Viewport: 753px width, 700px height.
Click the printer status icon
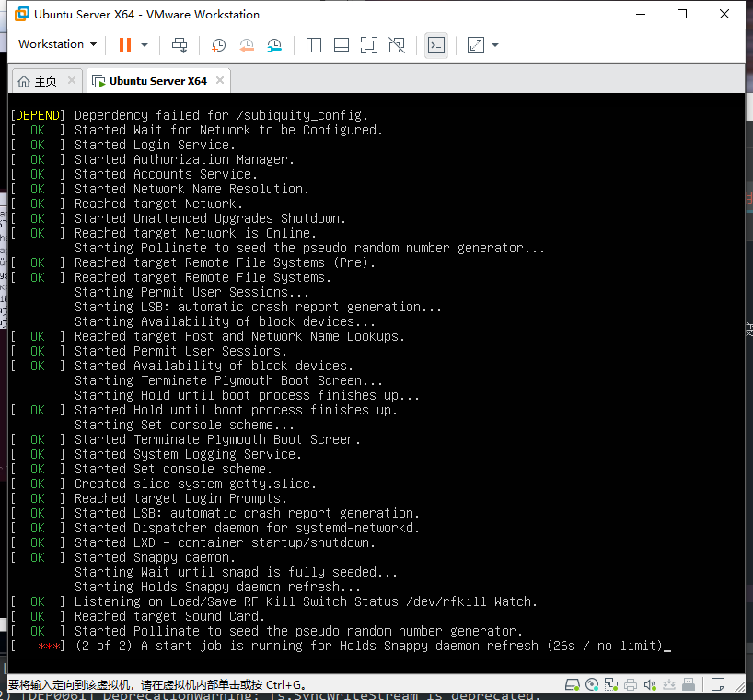click(x=631, y=684)
